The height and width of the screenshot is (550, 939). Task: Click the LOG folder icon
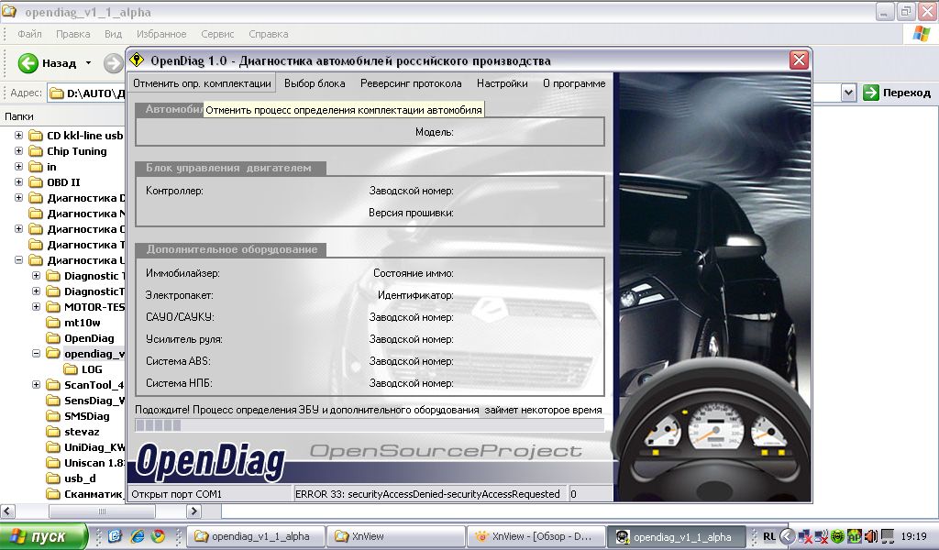pos(71,369)
